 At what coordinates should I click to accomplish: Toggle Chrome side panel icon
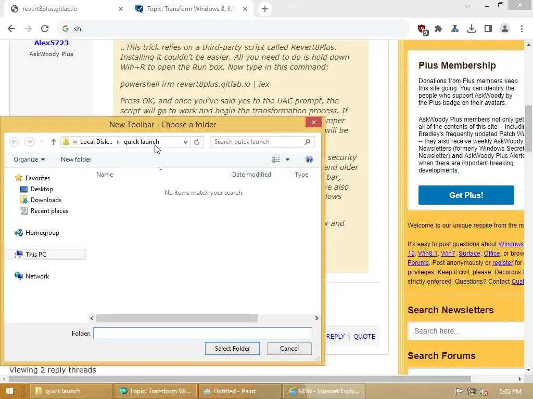point(488,29)
